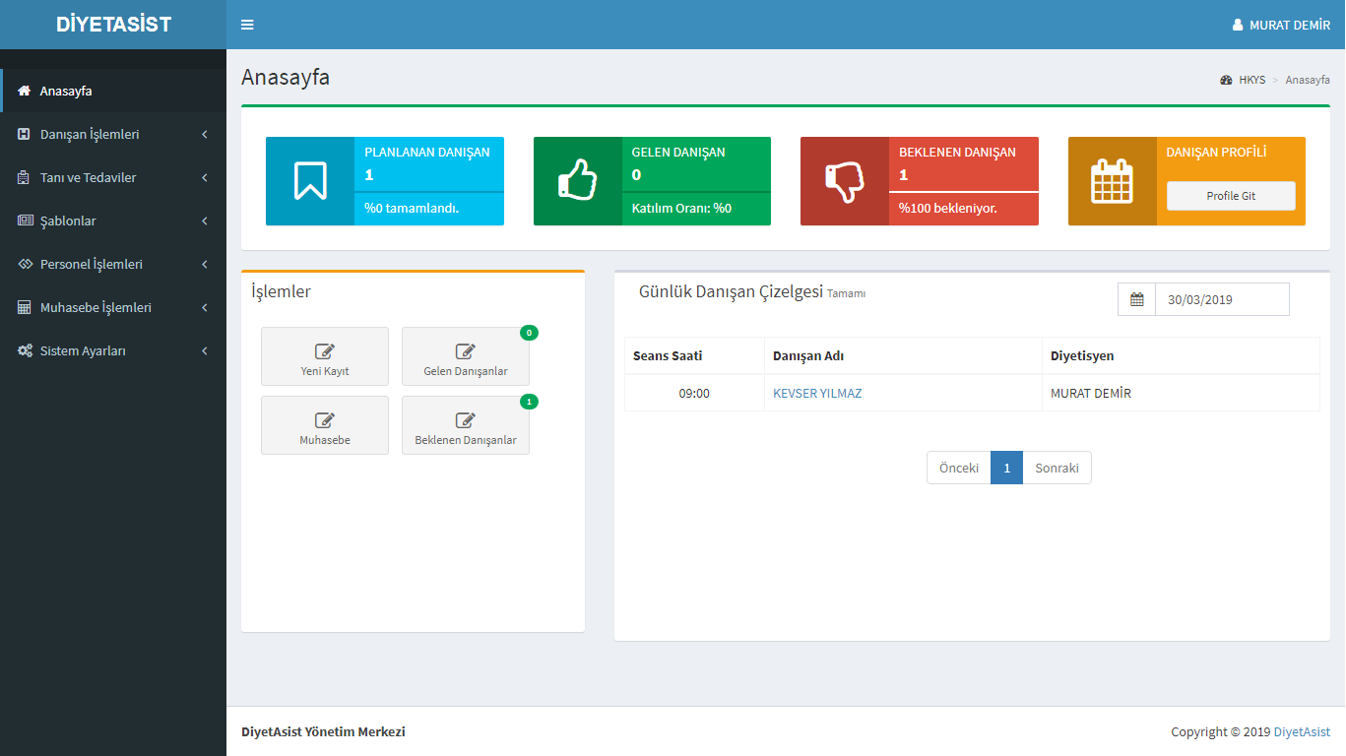This screenshot has width=1346, height=756.
Task: Click the save icon beside Danışan İşlemleri
Action: [25, 134]
